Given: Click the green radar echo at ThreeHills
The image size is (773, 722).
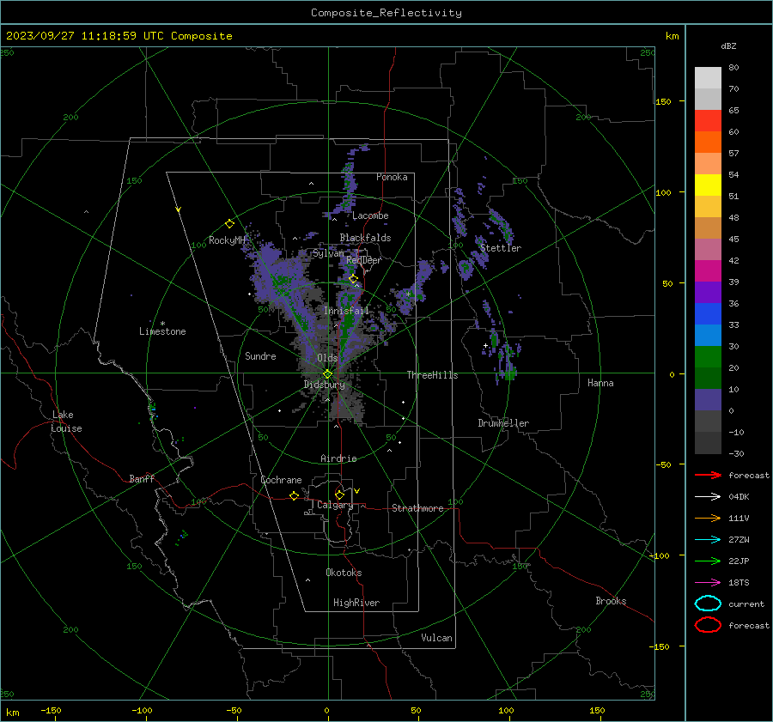Looking at the screenshot, I should coord(510,373).
